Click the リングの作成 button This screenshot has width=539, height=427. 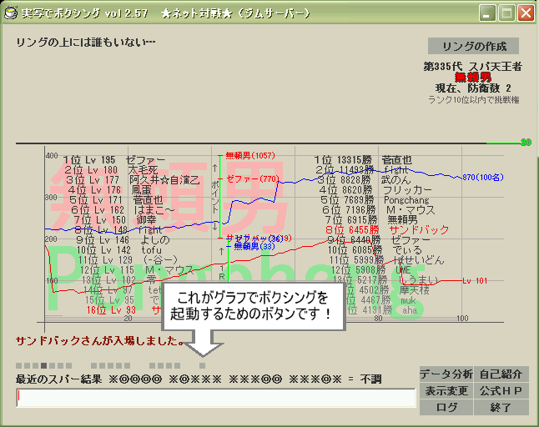point(473,46)
